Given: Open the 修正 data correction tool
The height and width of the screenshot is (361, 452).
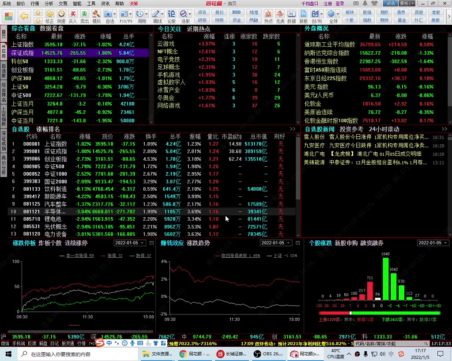Looking at the screenshot, I should [x=49, y=17].
